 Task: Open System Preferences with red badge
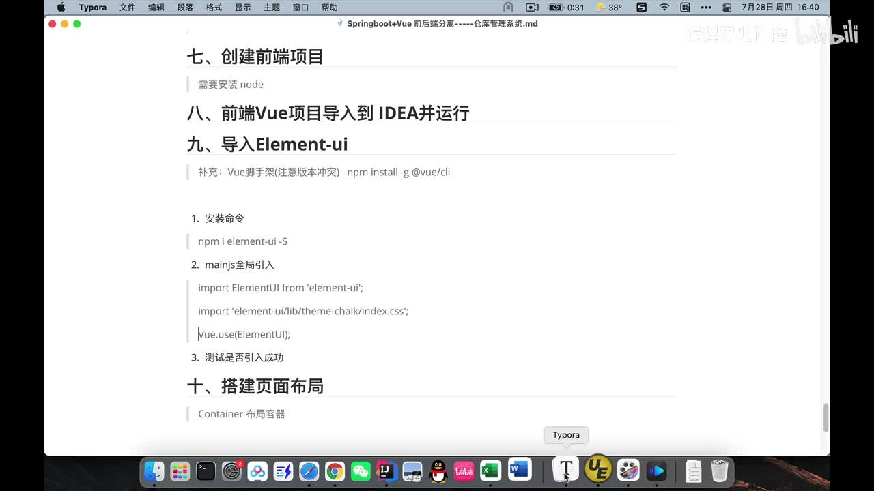[232, 471]
